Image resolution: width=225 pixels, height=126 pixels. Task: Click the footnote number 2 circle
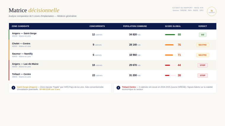click(x=118, y=88)
